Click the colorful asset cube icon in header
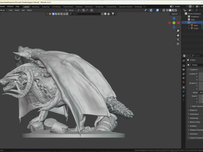 pos(50,14)
